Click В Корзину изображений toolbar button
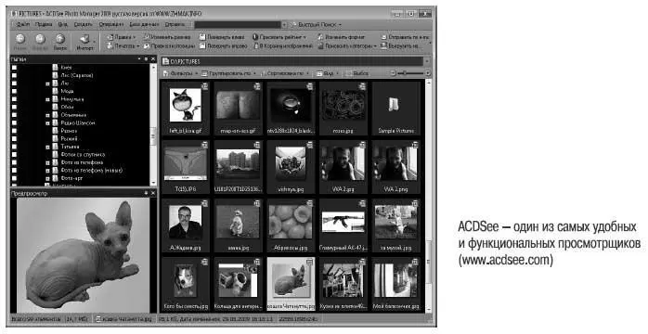The image size is (648, 334). 283,45
